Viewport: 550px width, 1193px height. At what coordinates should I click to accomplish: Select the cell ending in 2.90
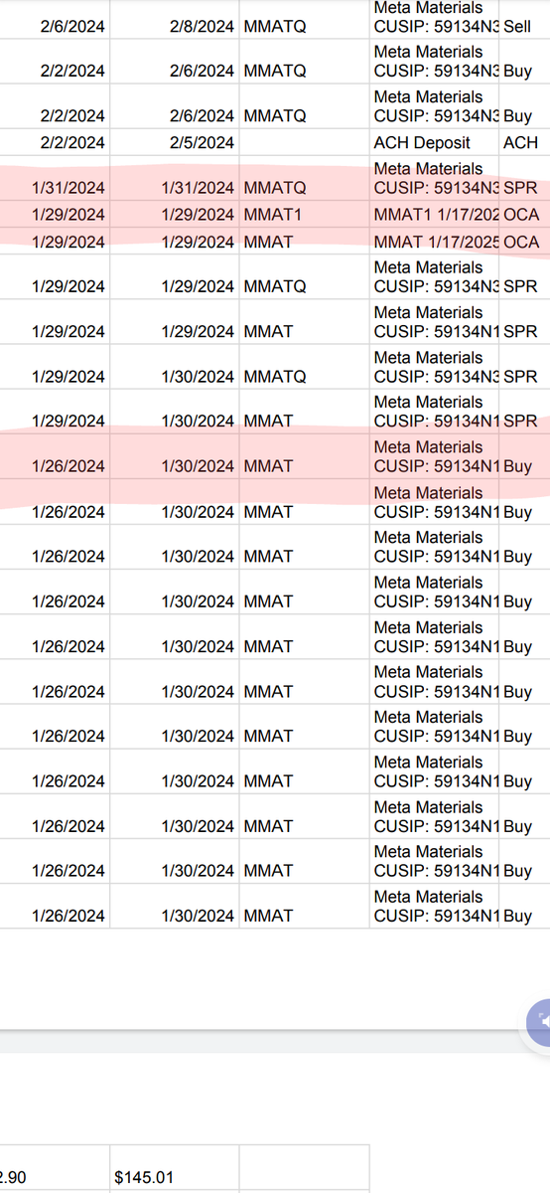pyautogui.click(x=55, y=1178)
